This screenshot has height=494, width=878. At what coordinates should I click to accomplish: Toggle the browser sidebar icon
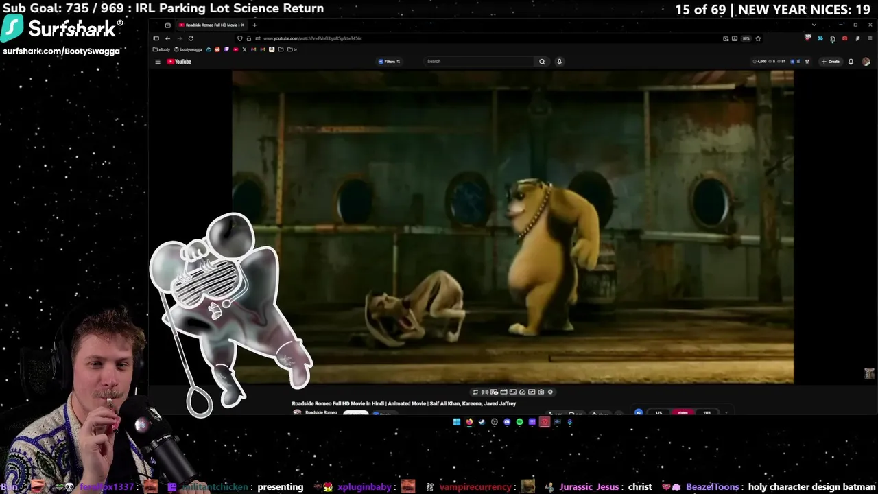156,38
